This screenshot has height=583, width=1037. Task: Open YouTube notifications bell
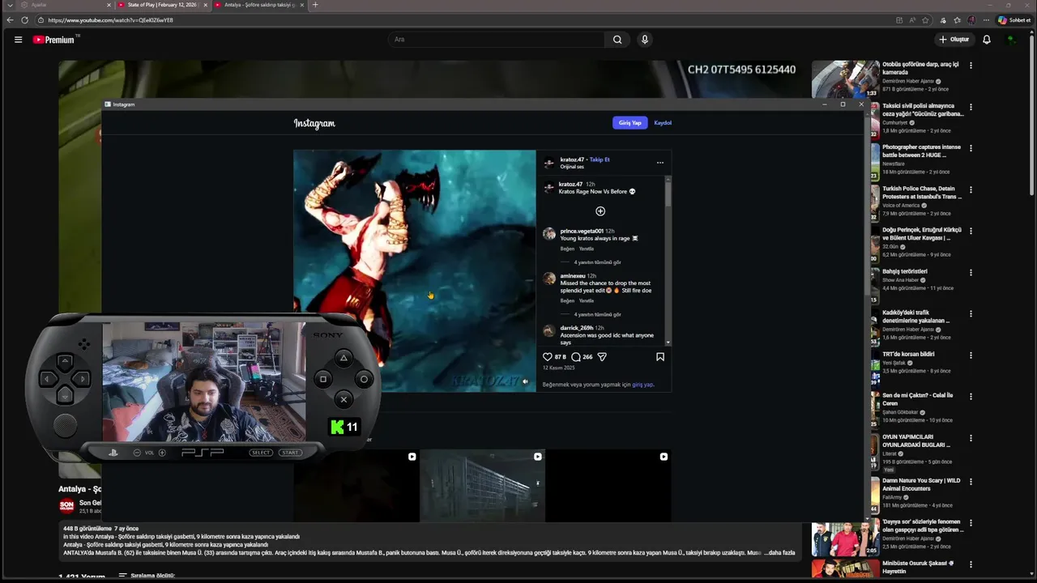[x=987, y=39]
